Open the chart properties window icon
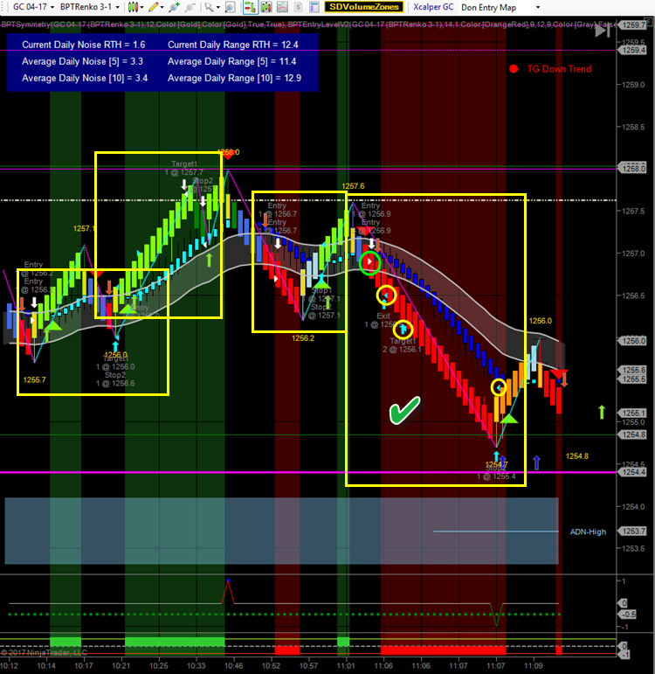Viewport: 655px width, 674px height. 314,7
